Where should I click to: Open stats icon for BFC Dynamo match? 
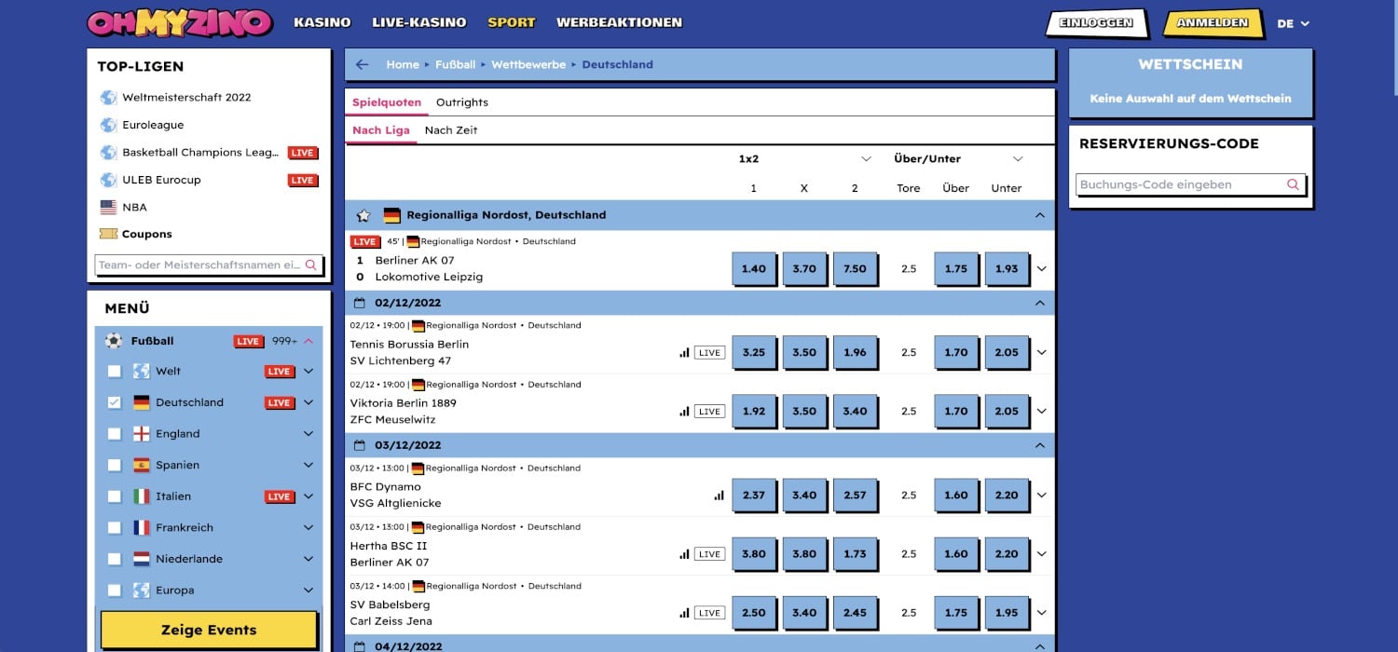(x=719, y=495)
